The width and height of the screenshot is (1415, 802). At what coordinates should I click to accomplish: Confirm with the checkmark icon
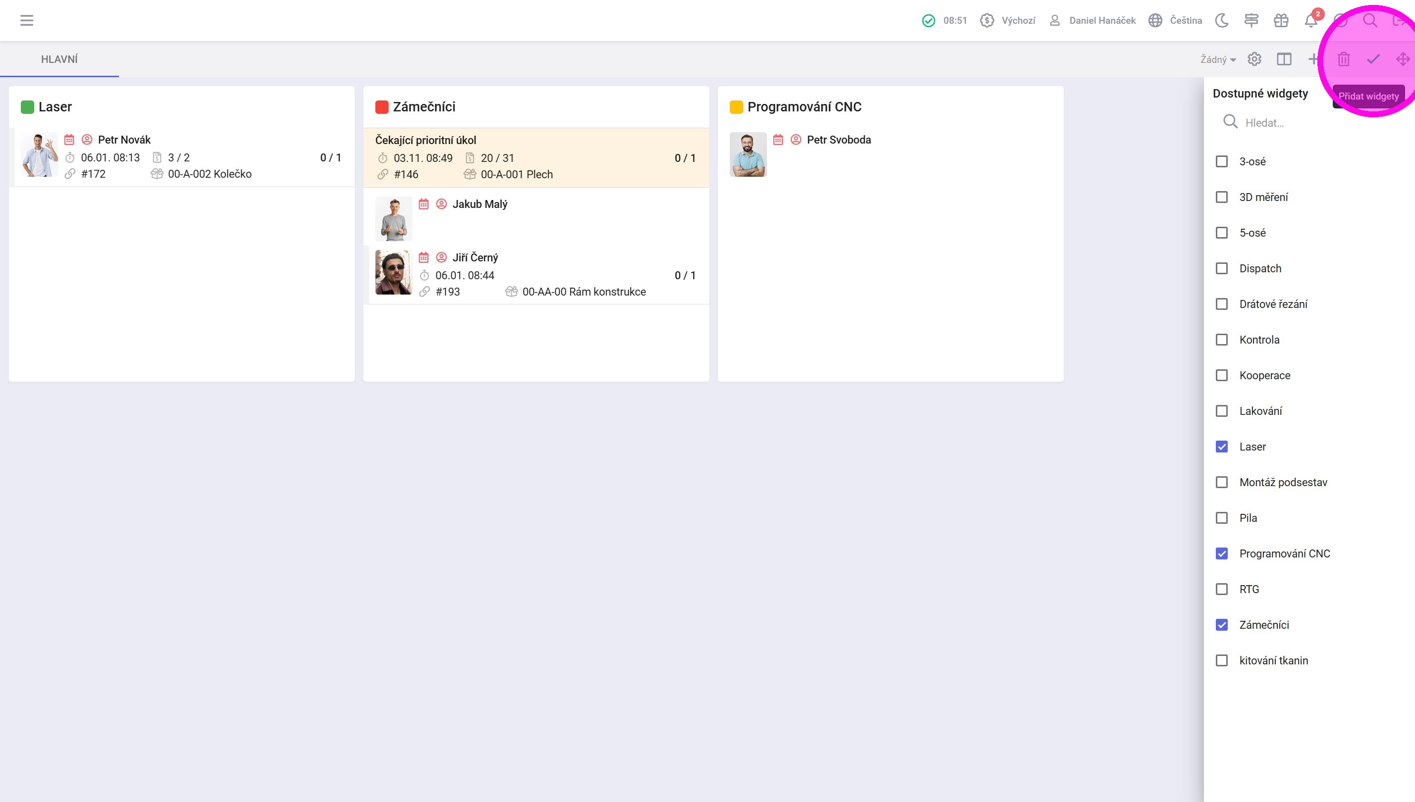pos(1373,59)
